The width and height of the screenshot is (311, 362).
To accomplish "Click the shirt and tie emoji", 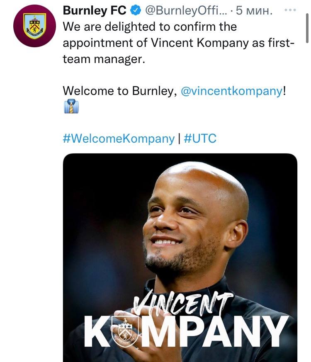I will click(x=71, y=106).
